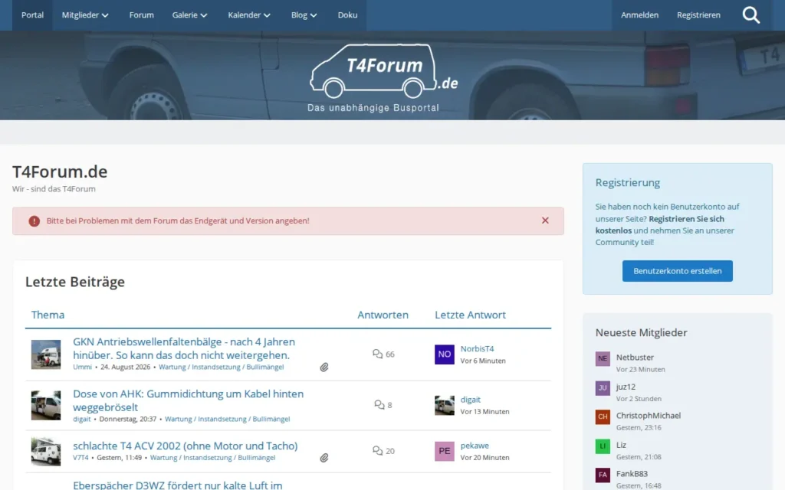This screenshot has width=785, height=490.
Task: Sort by Thema column header
Action: pos(48,315)
